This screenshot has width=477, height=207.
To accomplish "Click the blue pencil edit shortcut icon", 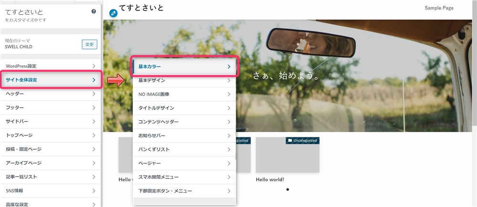I will click(114, 13).
